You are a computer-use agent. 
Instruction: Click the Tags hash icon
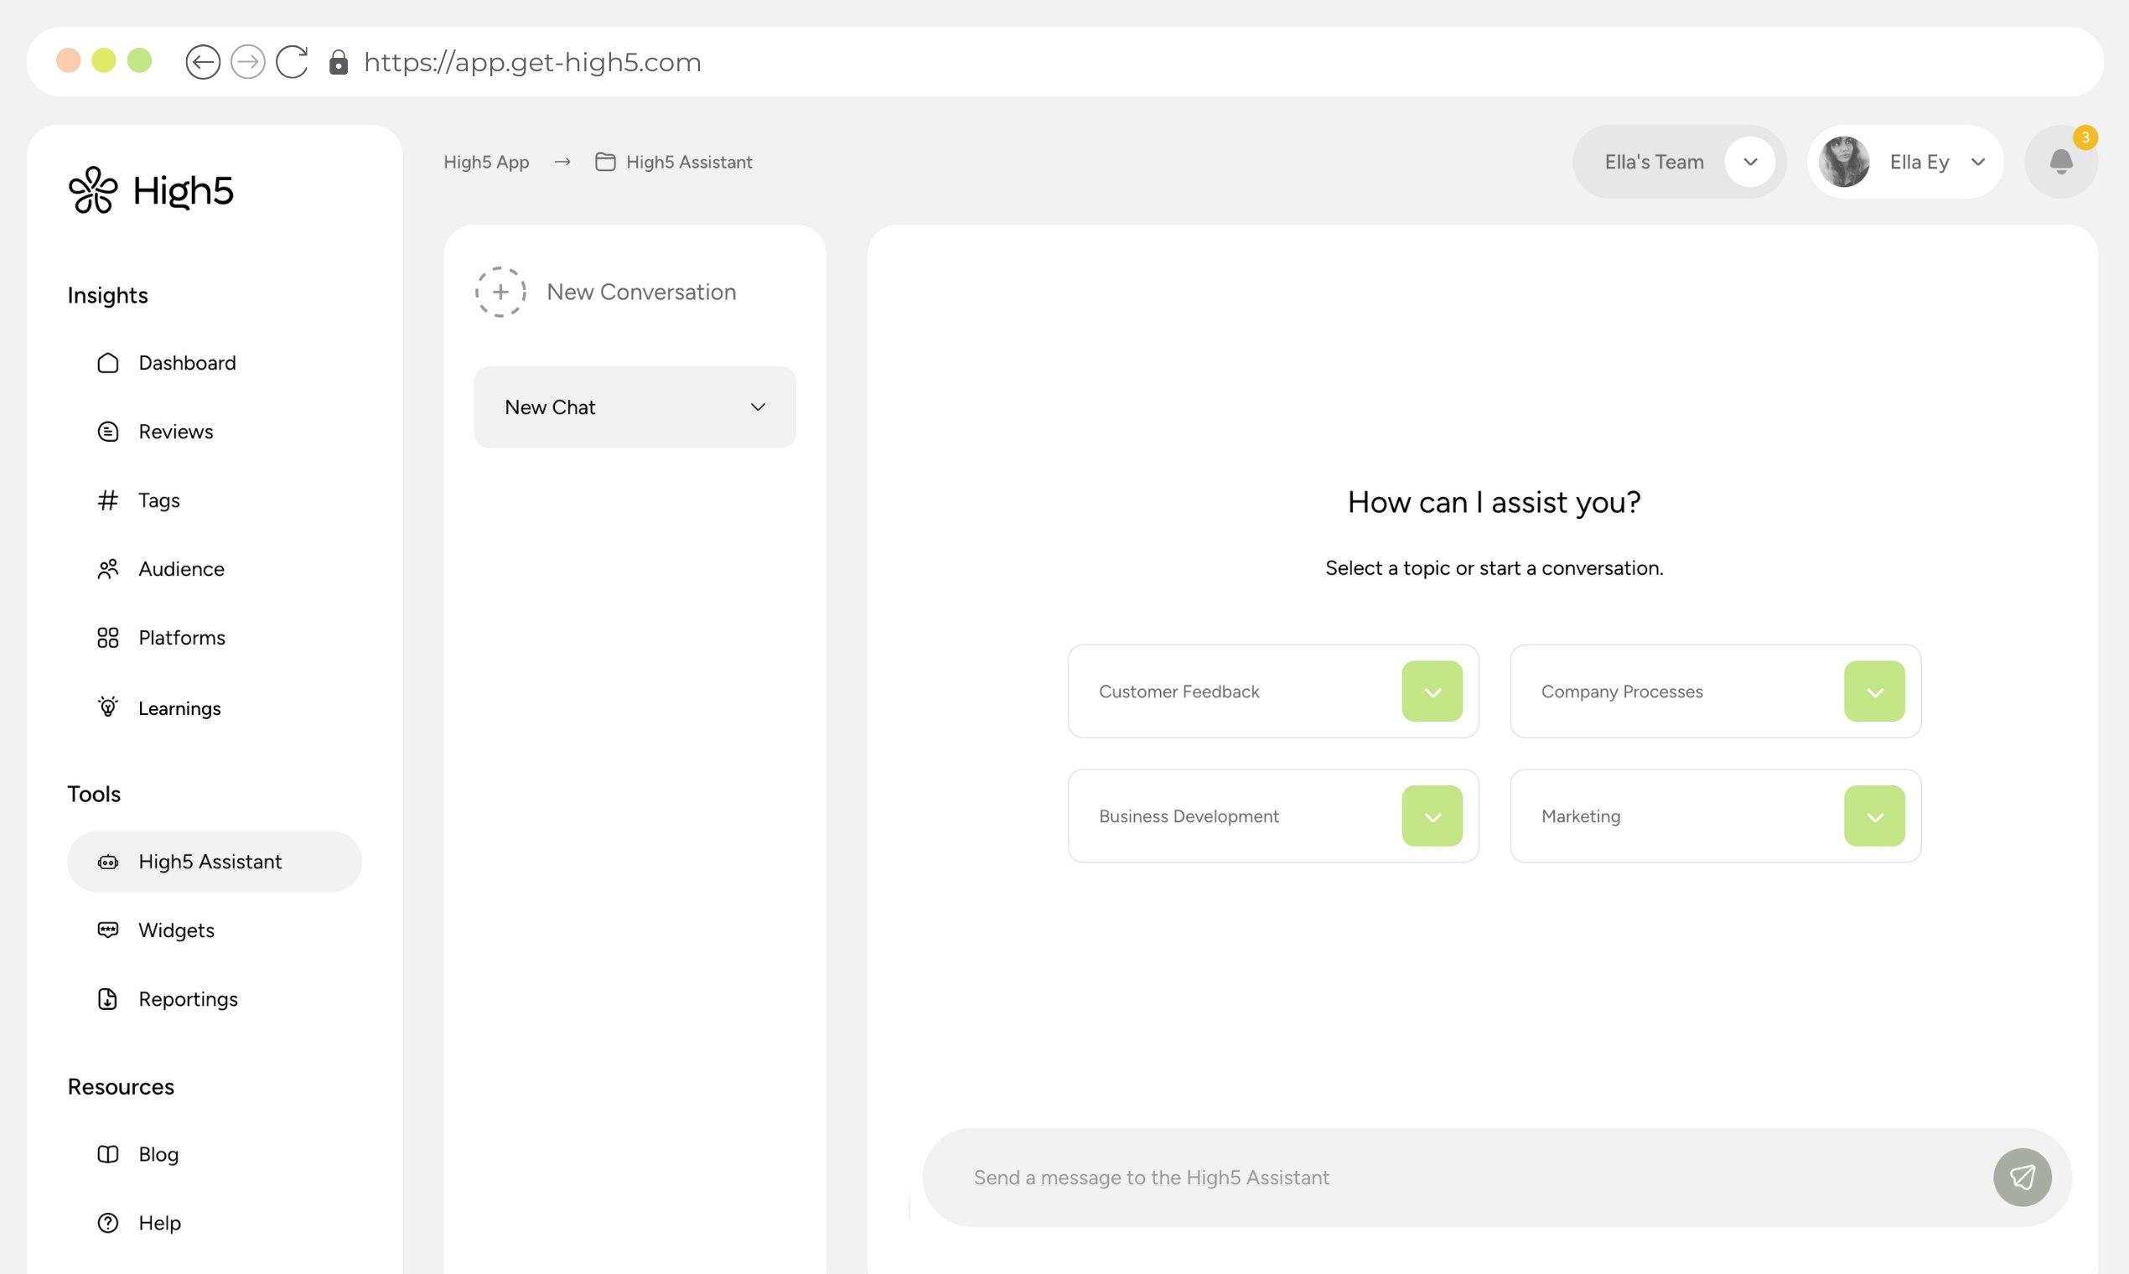[x=107, y=500]
